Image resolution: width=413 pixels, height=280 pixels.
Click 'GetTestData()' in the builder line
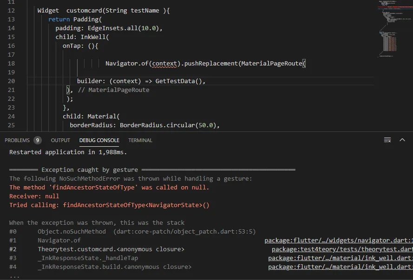tap(178, 81)
